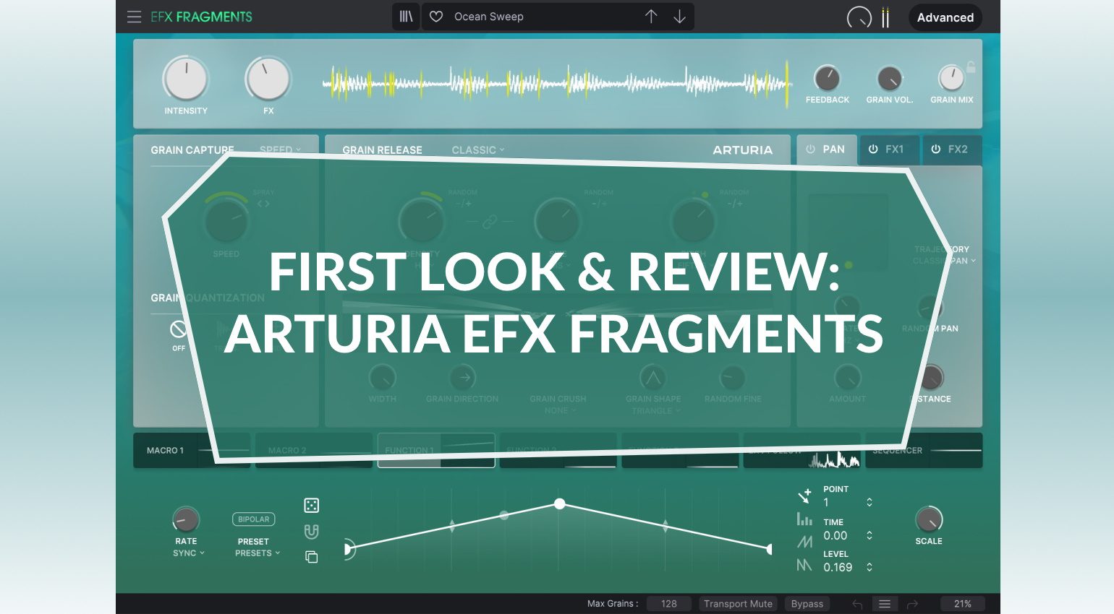Load next preset with down arrow
Image resolution: width=1114 pixels, height=614 pixels.
pos(679,17)
